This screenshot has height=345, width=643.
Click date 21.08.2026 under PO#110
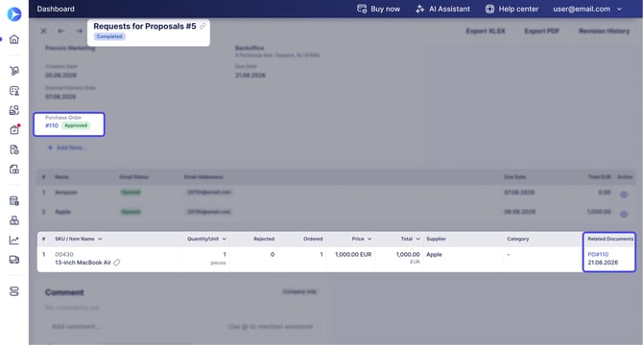[603, 263]
